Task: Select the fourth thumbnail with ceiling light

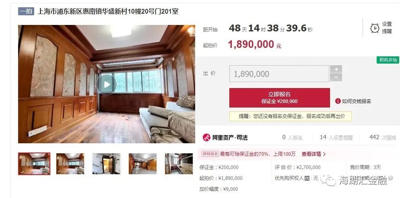Action: [142, 164]
